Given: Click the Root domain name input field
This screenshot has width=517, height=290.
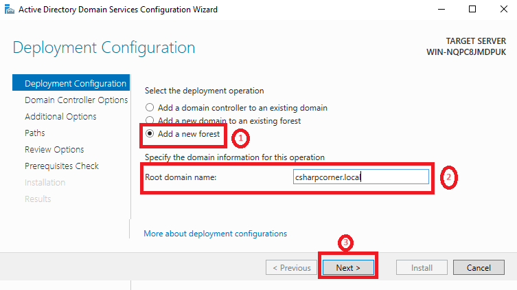Looking at the screenshot, I should click(360, 177).
